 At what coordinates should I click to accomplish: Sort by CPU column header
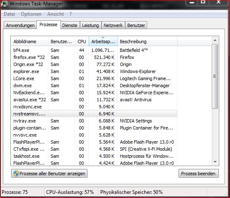[82, 42]
